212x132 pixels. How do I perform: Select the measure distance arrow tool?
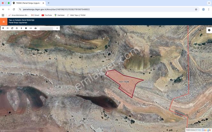(x=31, y=28)
